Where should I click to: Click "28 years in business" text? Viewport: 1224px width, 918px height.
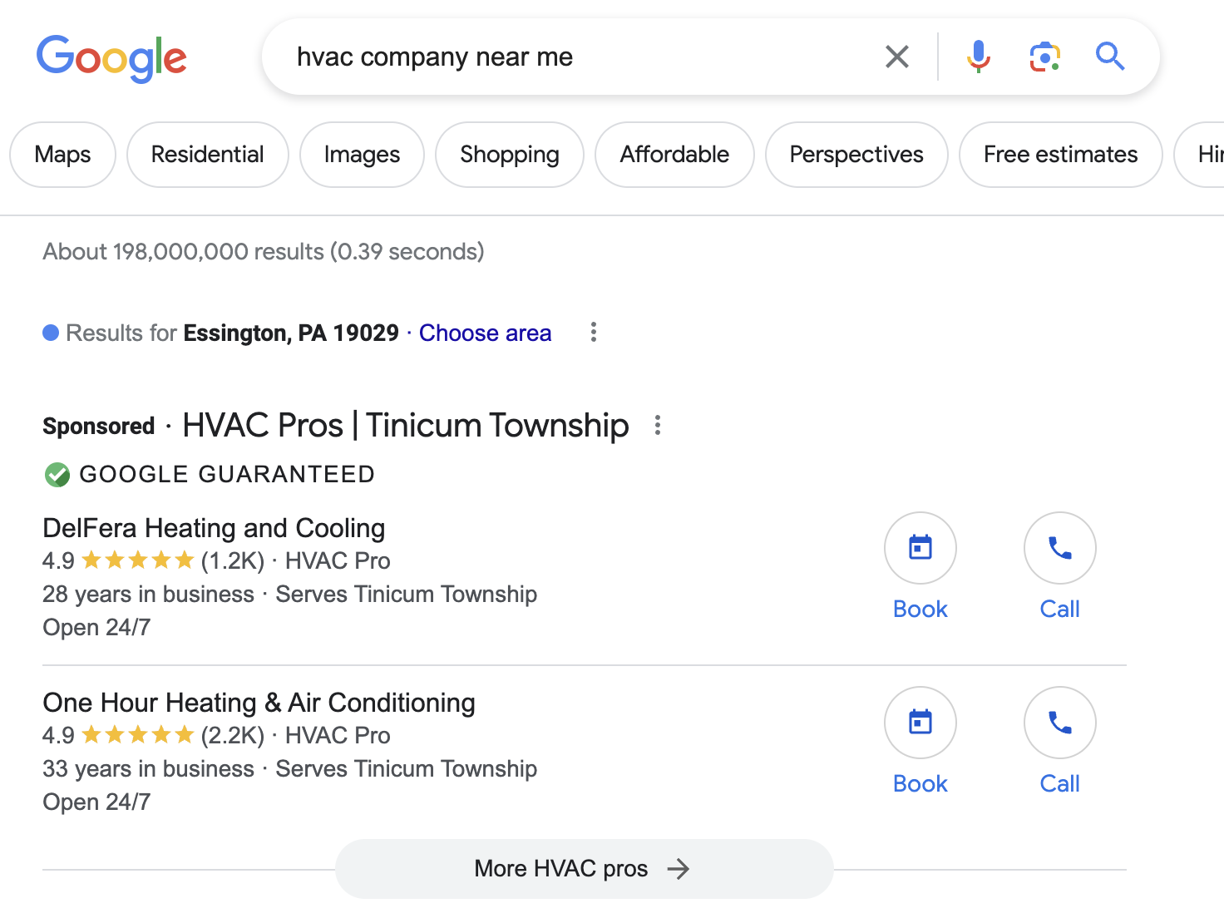click(x=148, y=595)
